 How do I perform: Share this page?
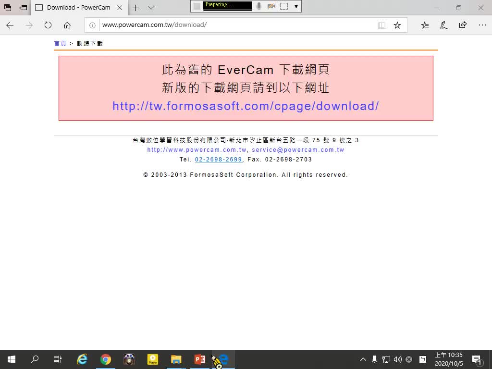463,25
